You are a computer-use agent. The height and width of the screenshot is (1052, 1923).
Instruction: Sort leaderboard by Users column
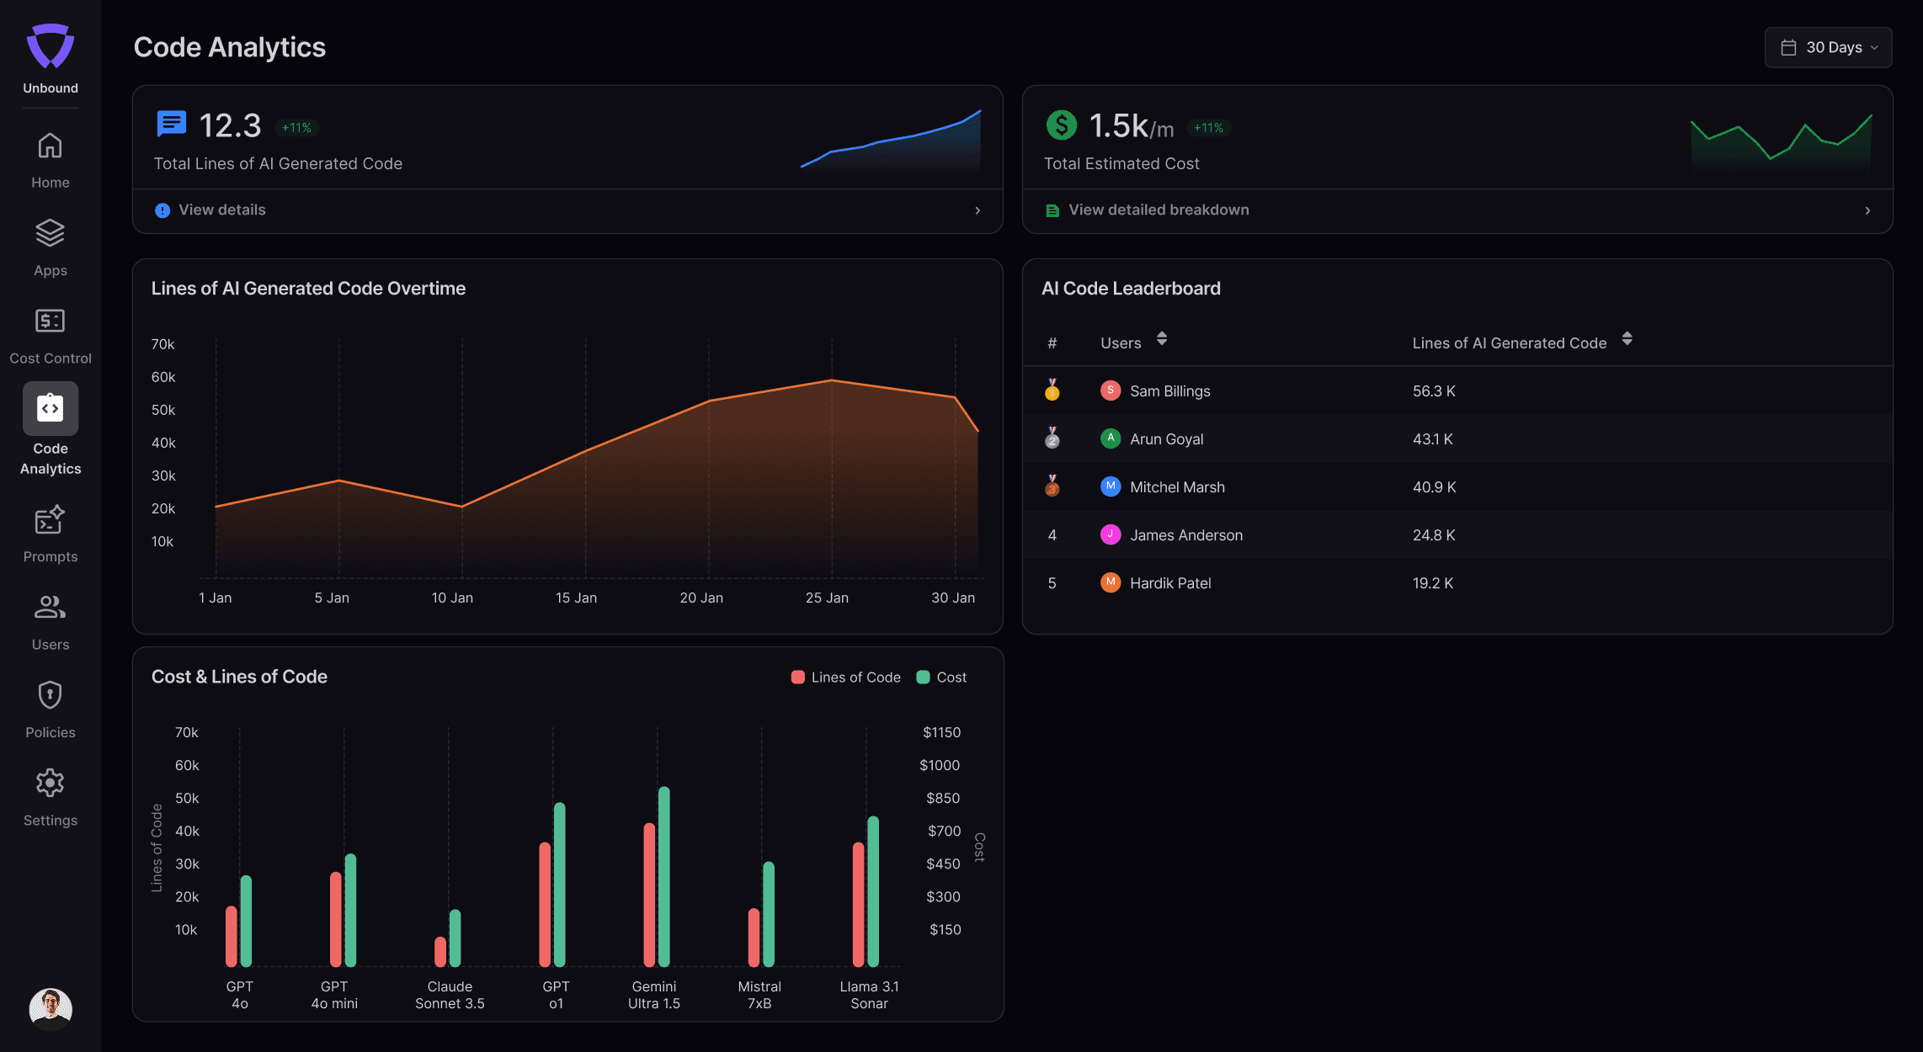point(1161,339)
